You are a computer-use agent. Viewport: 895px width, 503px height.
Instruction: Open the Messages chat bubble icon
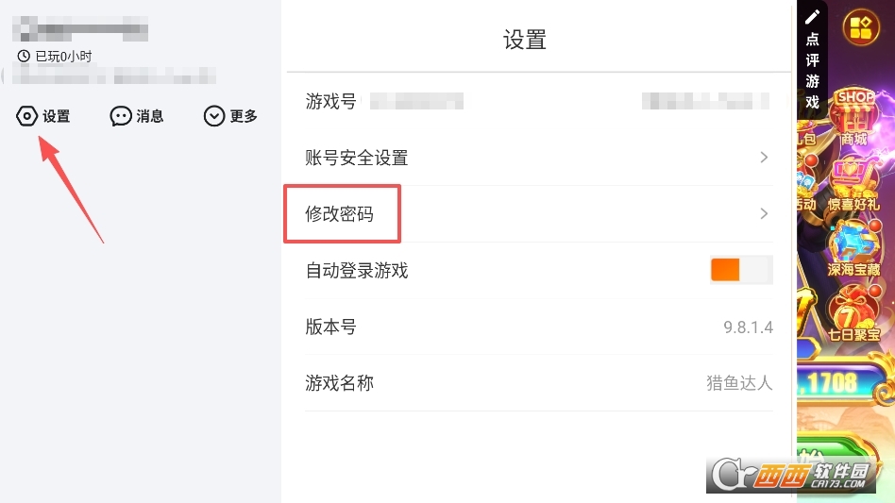(x=121, y=116)
